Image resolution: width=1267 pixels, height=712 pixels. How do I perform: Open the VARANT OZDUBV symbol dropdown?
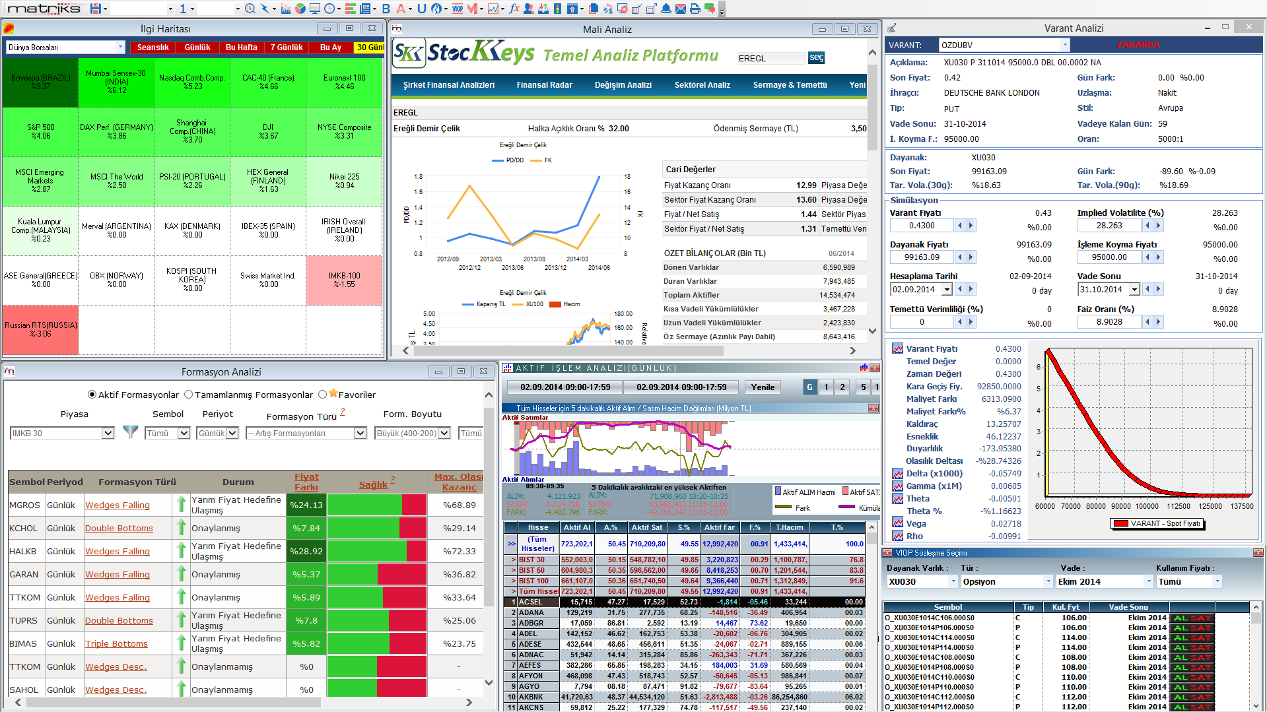pos(1064,45)
